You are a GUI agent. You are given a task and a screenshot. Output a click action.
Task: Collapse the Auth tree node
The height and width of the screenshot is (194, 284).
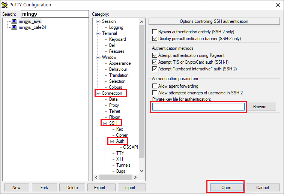click(x=112, y=142)
